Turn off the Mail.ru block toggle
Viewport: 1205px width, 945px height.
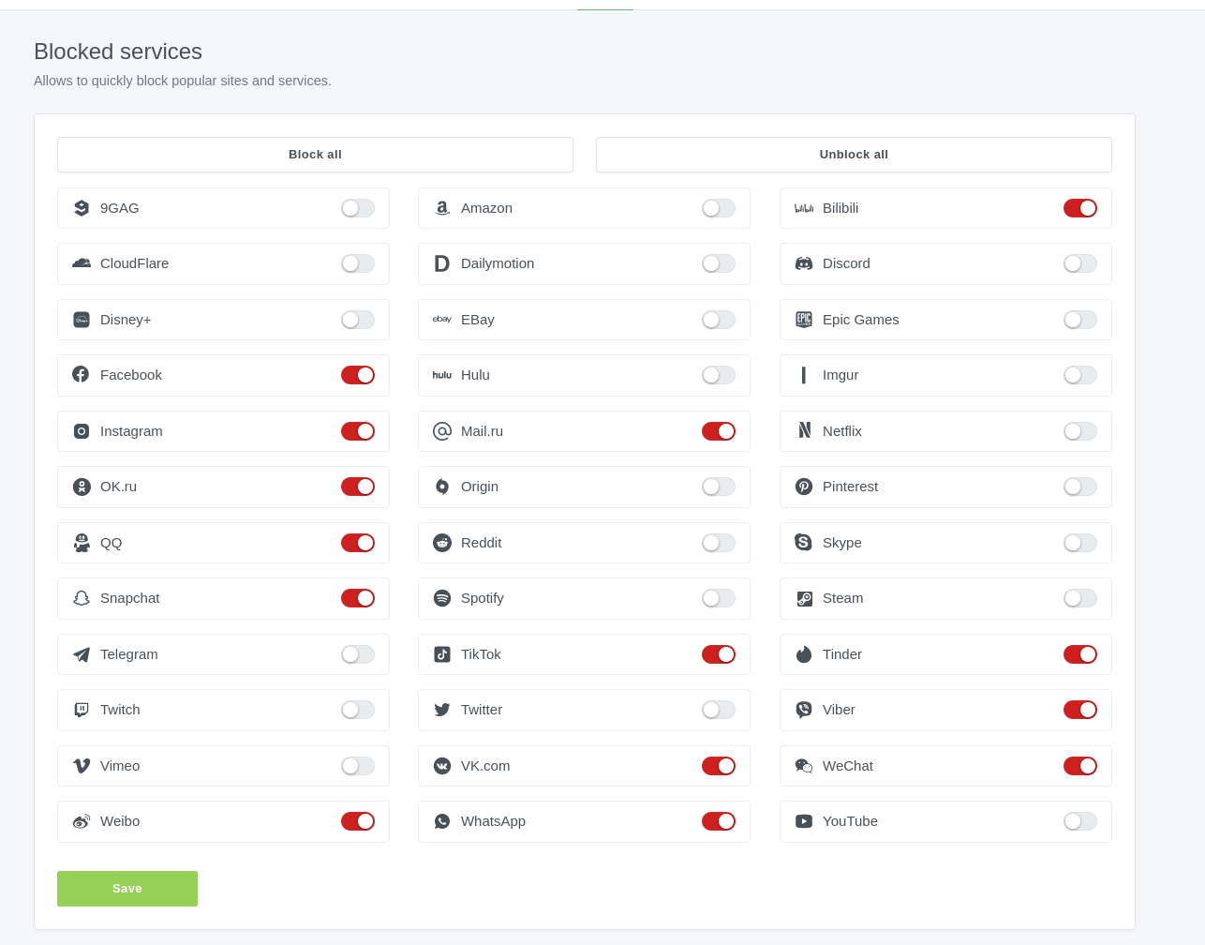tap(719, 431)
